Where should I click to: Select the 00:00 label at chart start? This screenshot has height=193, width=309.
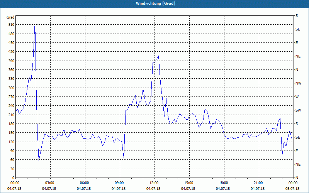pyautogui.click(x=14, y=183)
